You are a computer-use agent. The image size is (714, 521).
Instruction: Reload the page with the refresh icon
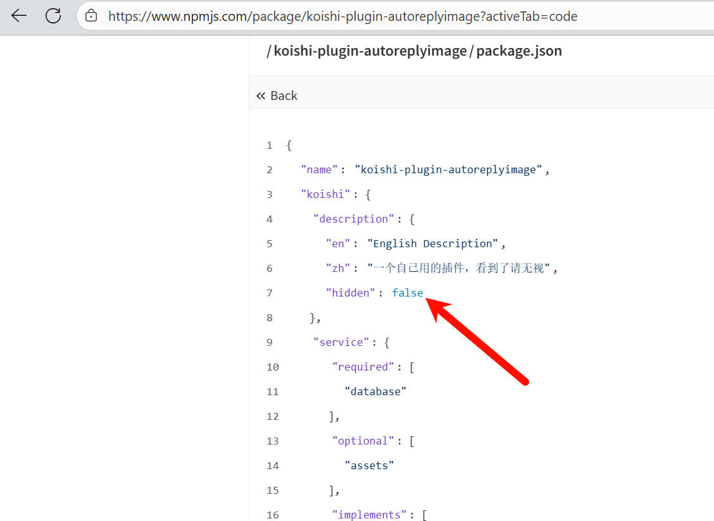(x=53, y=16)
